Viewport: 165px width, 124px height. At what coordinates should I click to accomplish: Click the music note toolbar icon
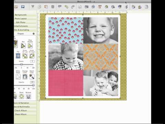coord(126,7)
